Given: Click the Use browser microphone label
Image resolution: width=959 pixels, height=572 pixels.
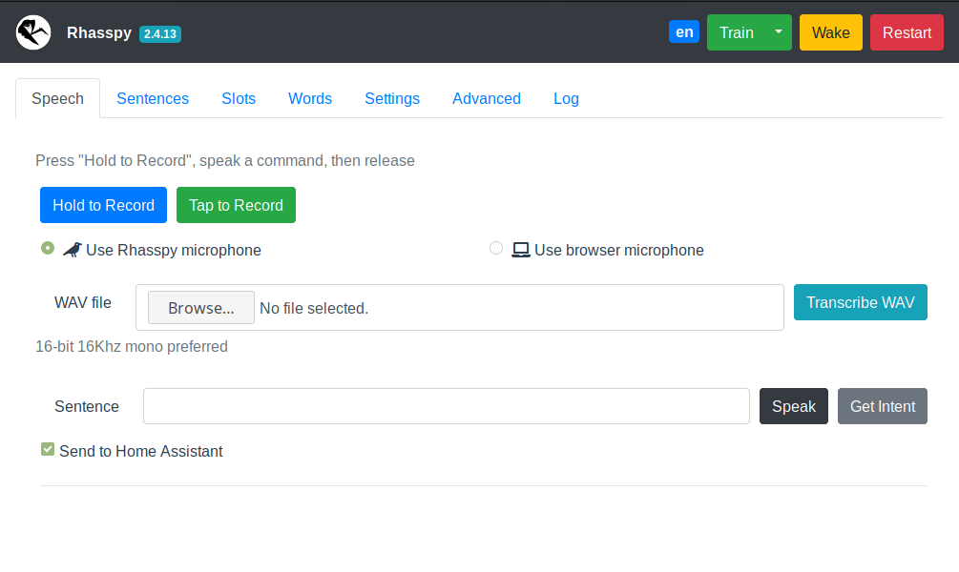Looking at the screenshot, I should coord(619,250).
